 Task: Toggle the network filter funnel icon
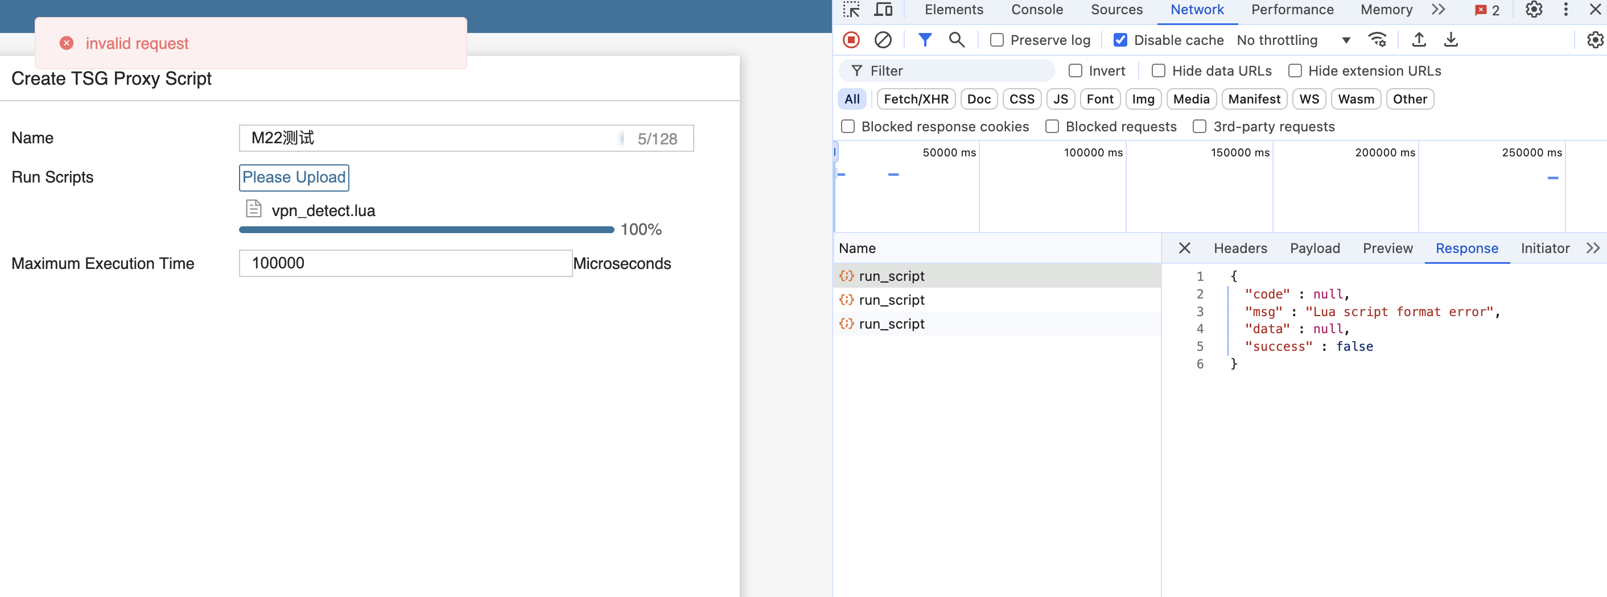coord(925,40)
